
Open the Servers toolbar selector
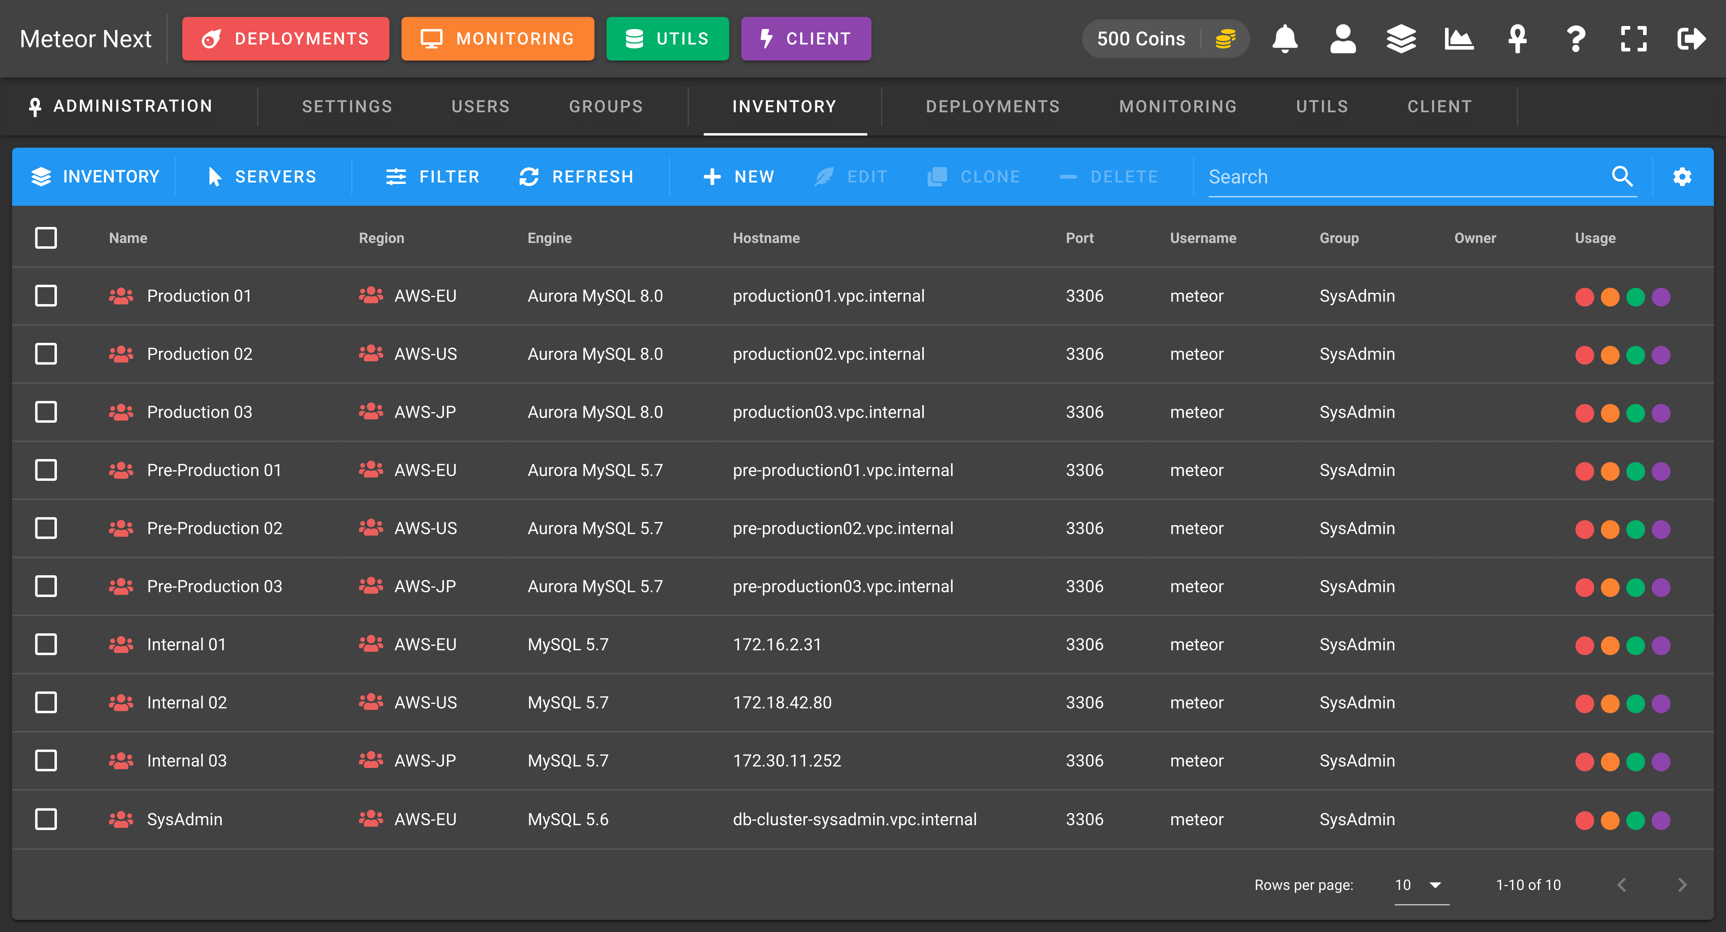(263, 177)
